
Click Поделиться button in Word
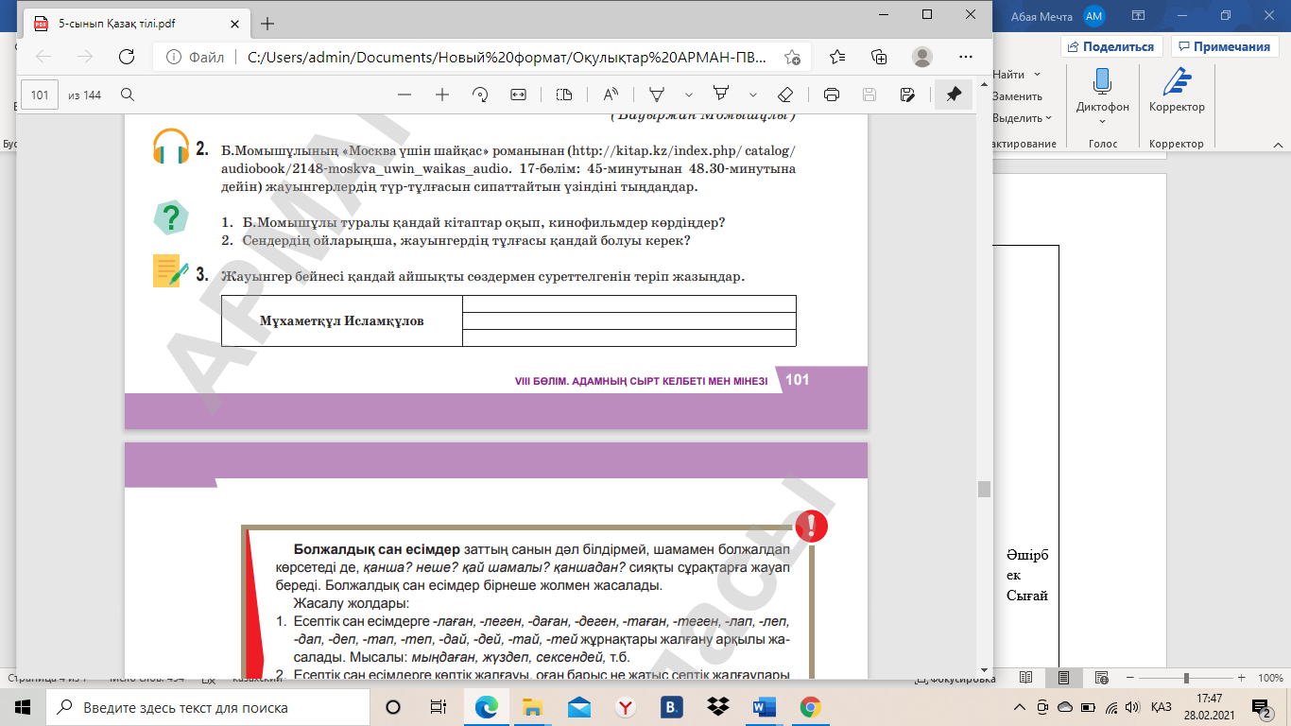(1112, 46)
